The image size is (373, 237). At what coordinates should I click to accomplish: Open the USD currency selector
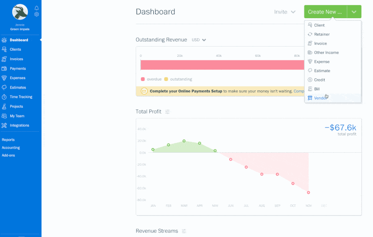point(199,40)
